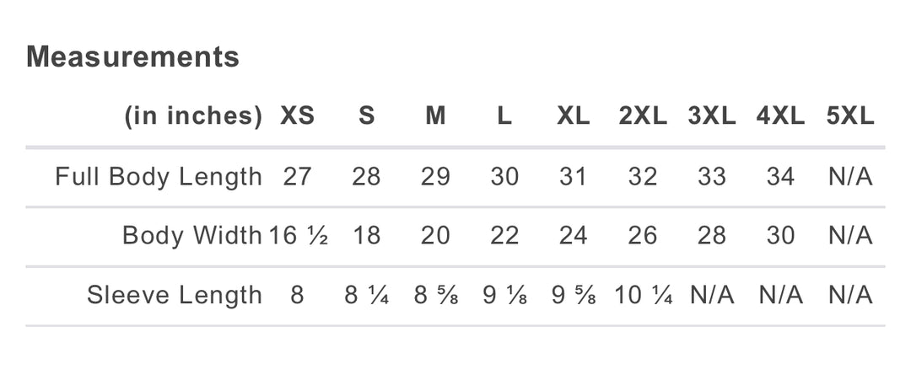The image size is (911, 380).
Task: Click the Sleeve Length row label
Action: coord(175,295)
